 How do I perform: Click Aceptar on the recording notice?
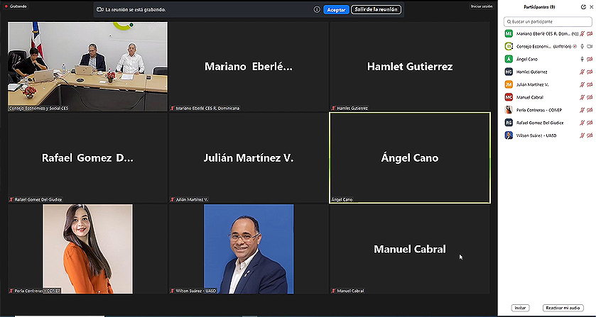[336, 10]
